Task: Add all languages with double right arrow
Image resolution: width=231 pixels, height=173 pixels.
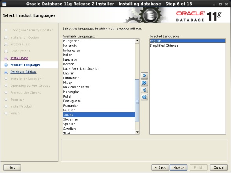Action: coord(144,83)
